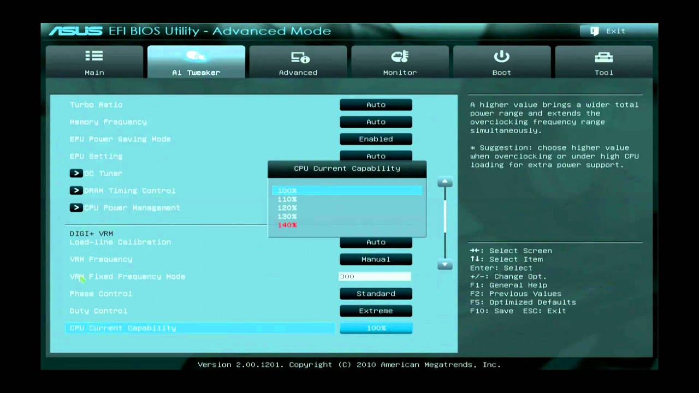Click the Version 2.00.1201 copyright text

tap(349, 365)
